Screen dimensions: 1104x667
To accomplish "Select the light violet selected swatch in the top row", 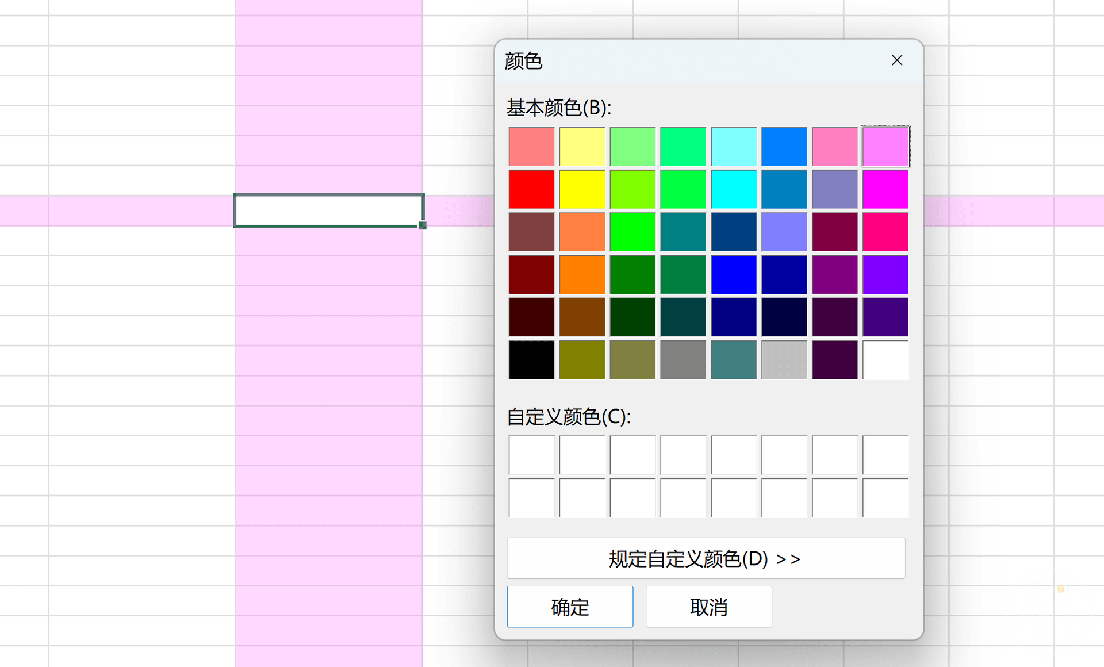I will 885,147.
